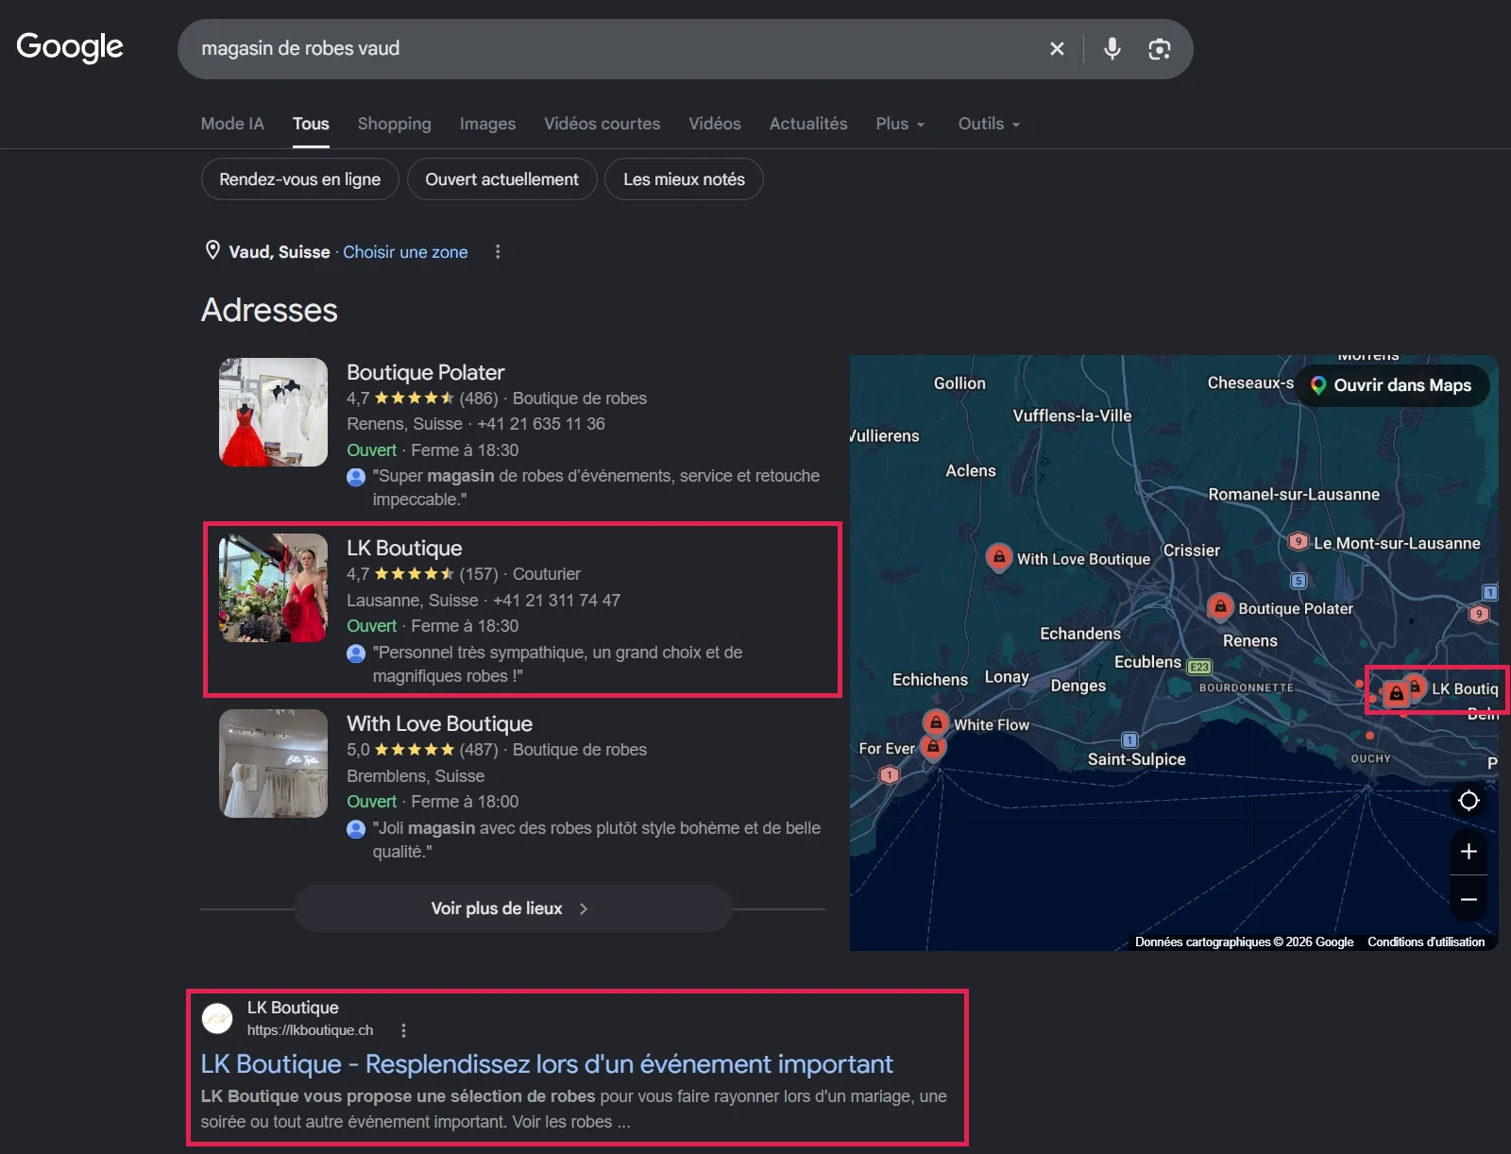
Task: Toggle the Rendez-vous en ligne filter
Action: coord(300,179)
